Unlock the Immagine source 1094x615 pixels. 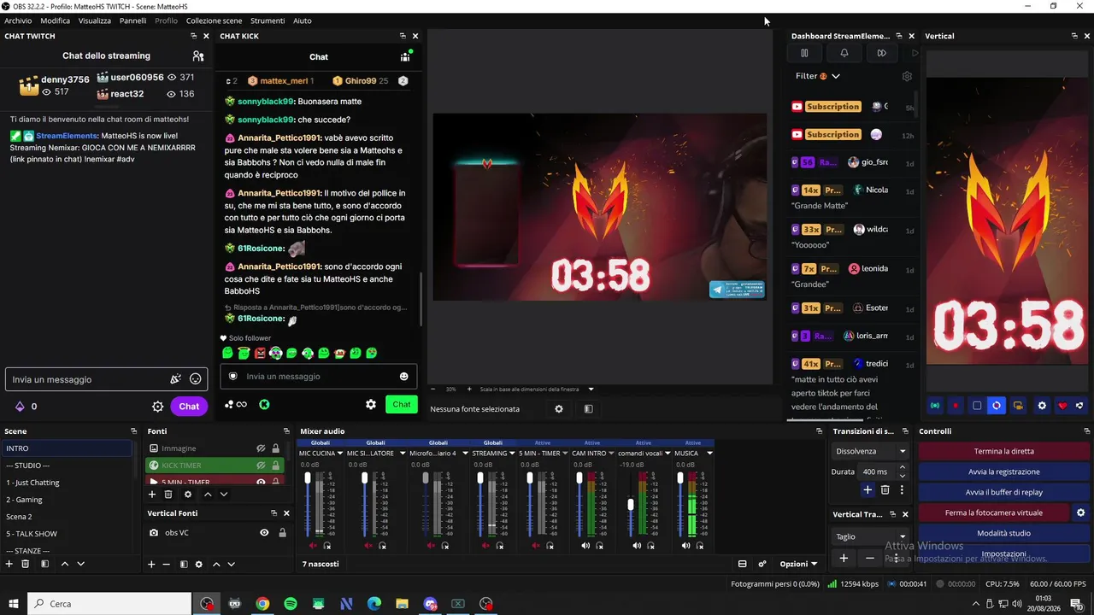275,448
